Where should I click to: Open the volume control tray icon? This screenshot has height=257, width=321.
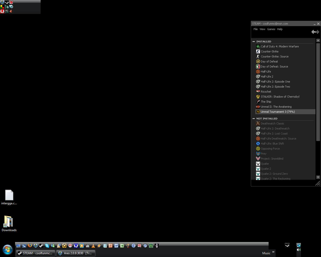point(298,249)
